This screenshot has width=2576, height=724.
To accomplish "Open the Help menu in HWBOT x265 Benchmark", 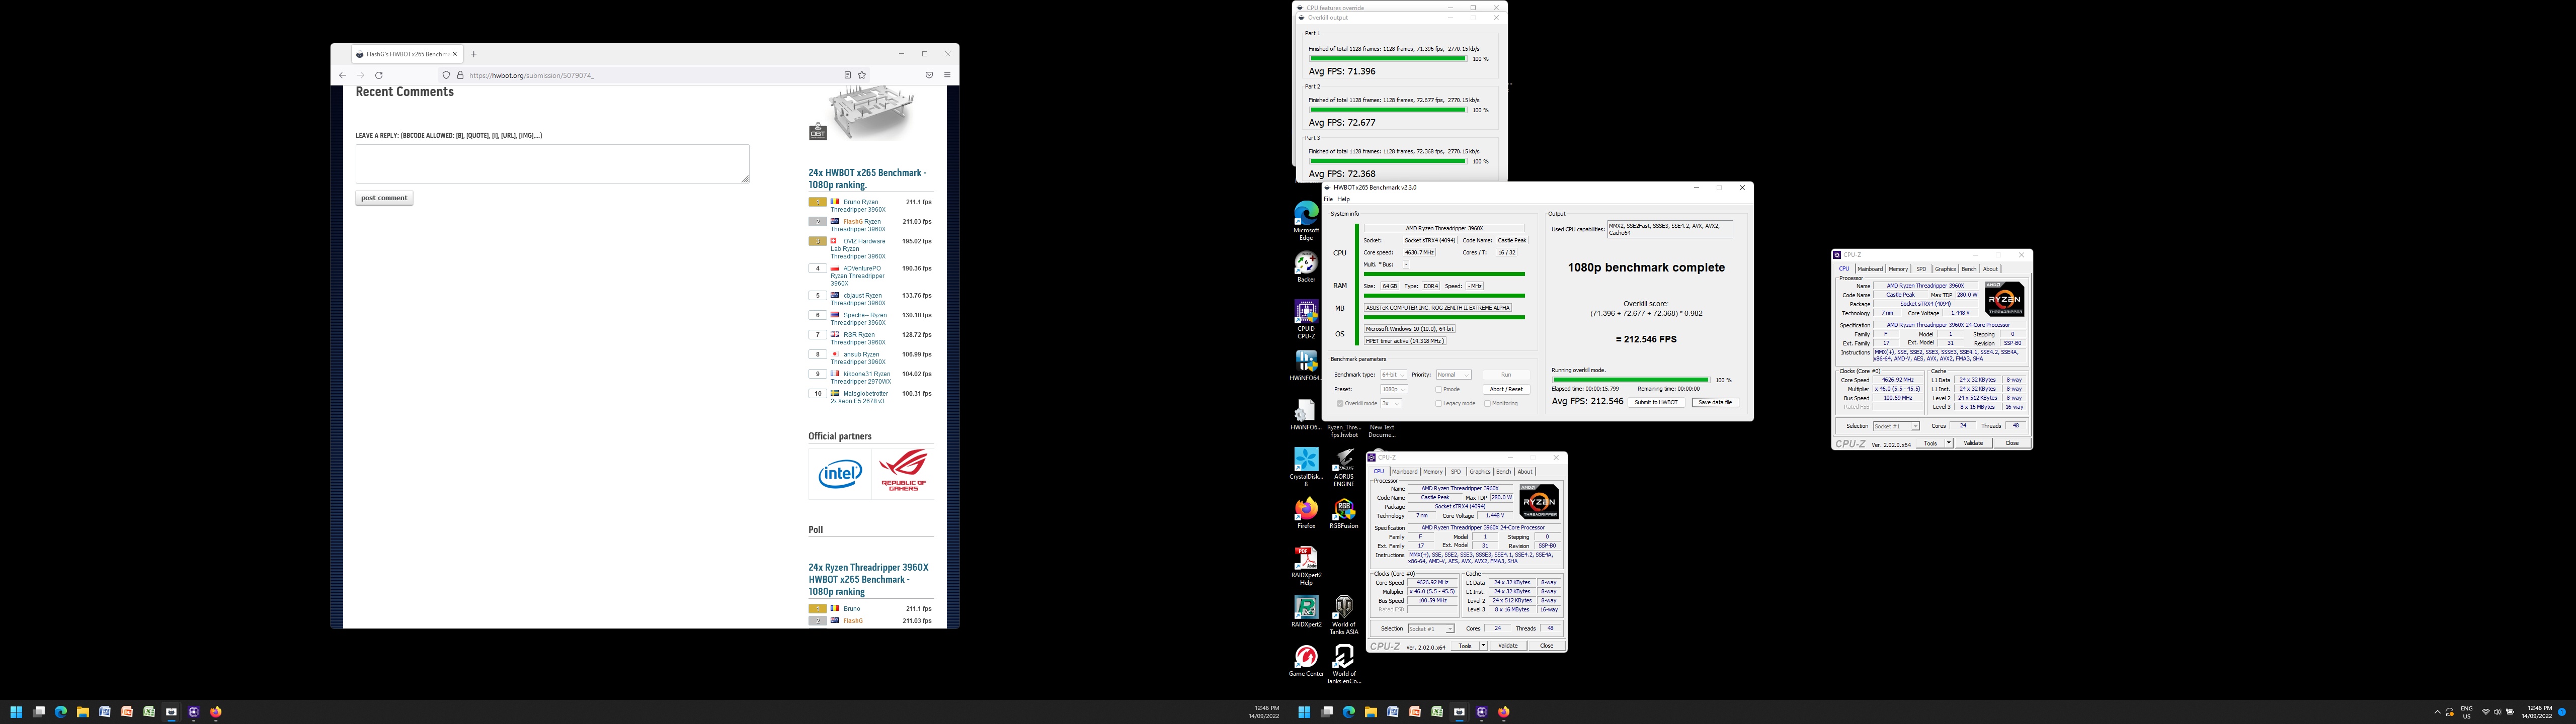I will pos(1343,199).
